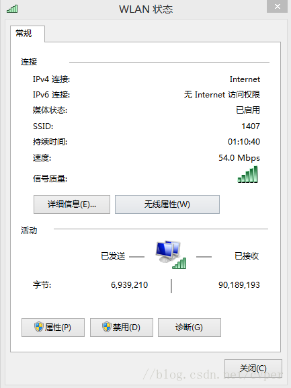Click the SSID value 1407
The height and width of the screenshot is (388, 291).
coord(251,126)
